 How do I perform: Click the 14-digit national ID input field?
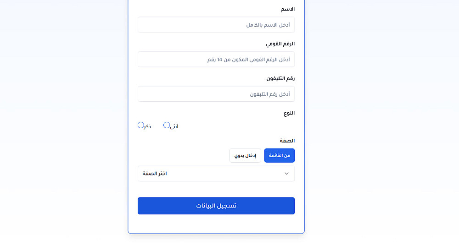point(216,60)
